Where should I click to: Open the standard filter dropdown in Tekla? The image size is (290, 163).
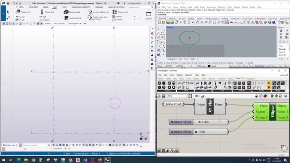(58, 149)
